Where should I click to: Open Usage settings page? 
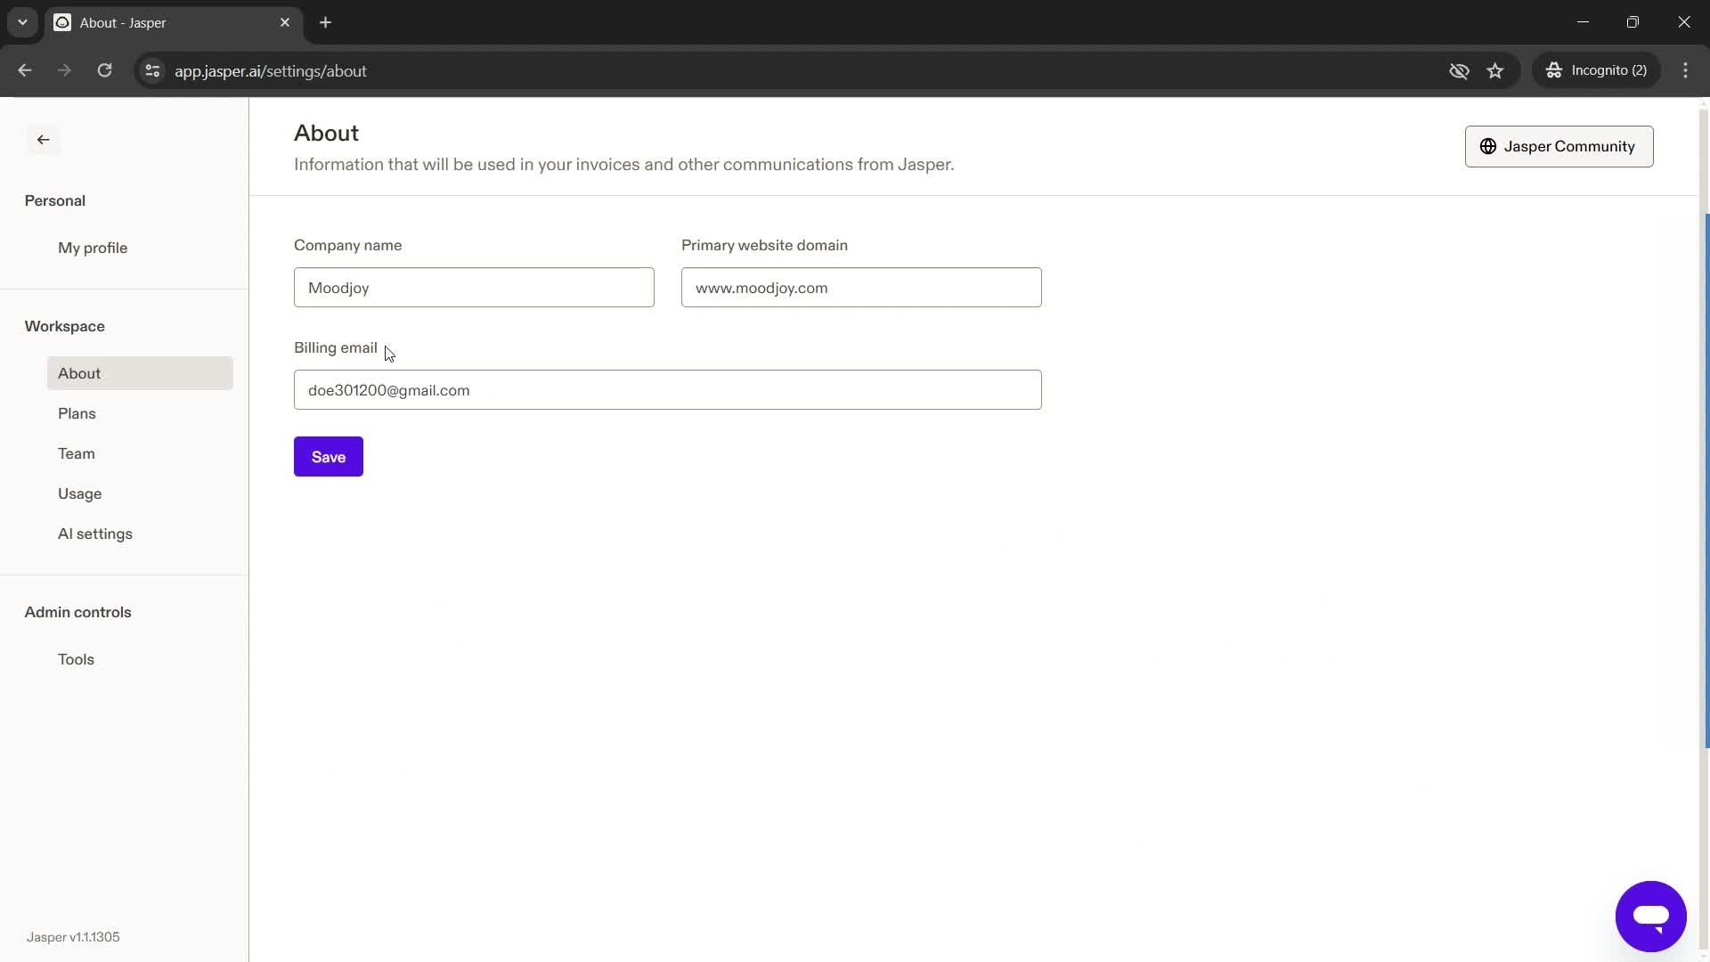click(x=80, y=493)
